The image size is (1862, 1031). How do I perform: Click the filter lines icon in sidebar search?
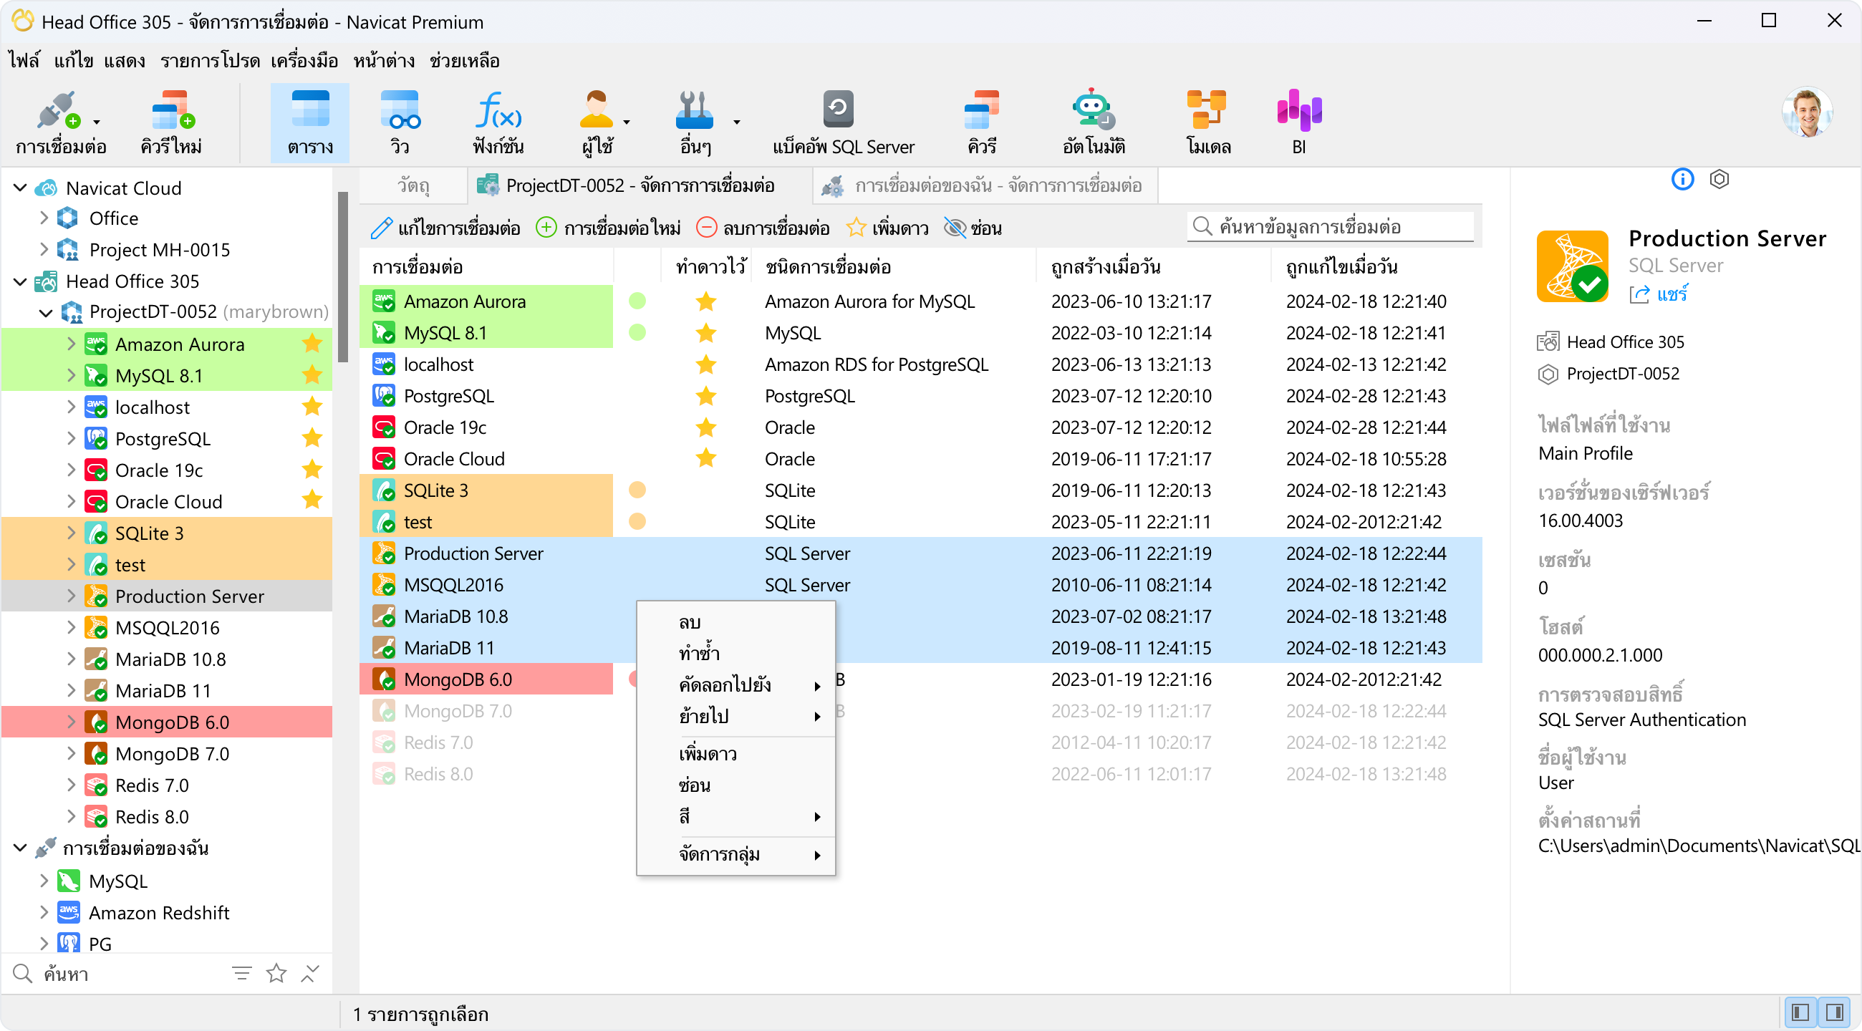(242, 973)
